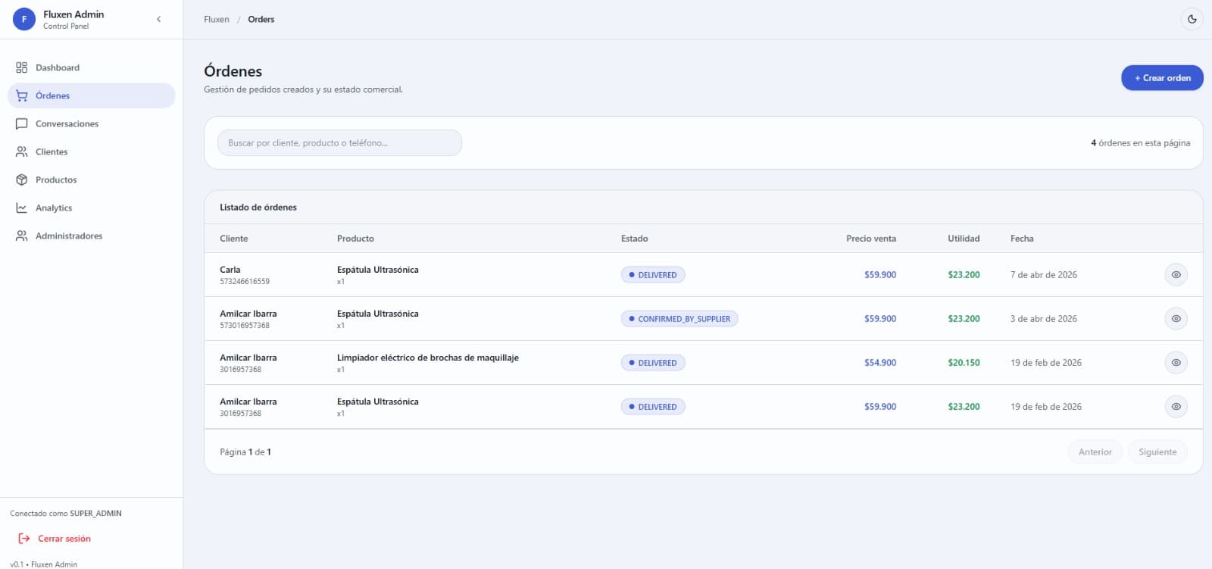The width and height of the screenshot is (1212, 569).
Task: Click the Analytics chart icon
Action: click(x=22, y=208)
